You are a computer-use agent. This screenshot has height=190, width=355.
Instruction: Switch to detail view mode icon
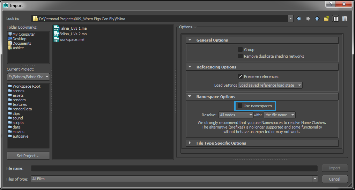tap(345, 19)
